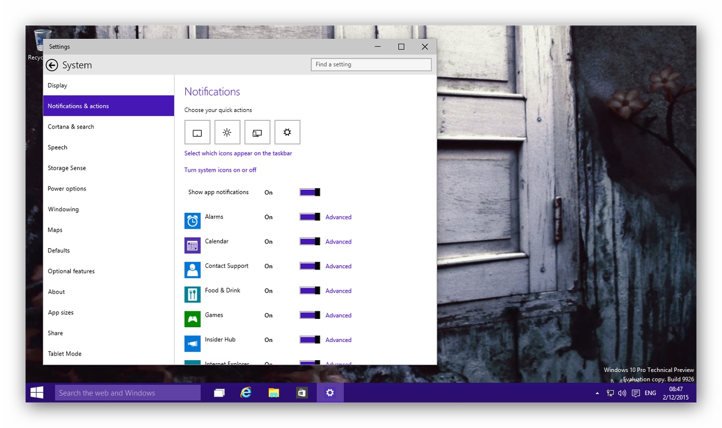
Task: Open the network icon in system tray
Action: click(610, 393)
